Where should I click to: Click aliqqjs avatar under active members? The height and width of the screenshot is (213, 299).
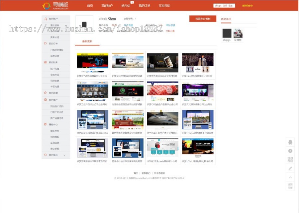click(227, 33)
